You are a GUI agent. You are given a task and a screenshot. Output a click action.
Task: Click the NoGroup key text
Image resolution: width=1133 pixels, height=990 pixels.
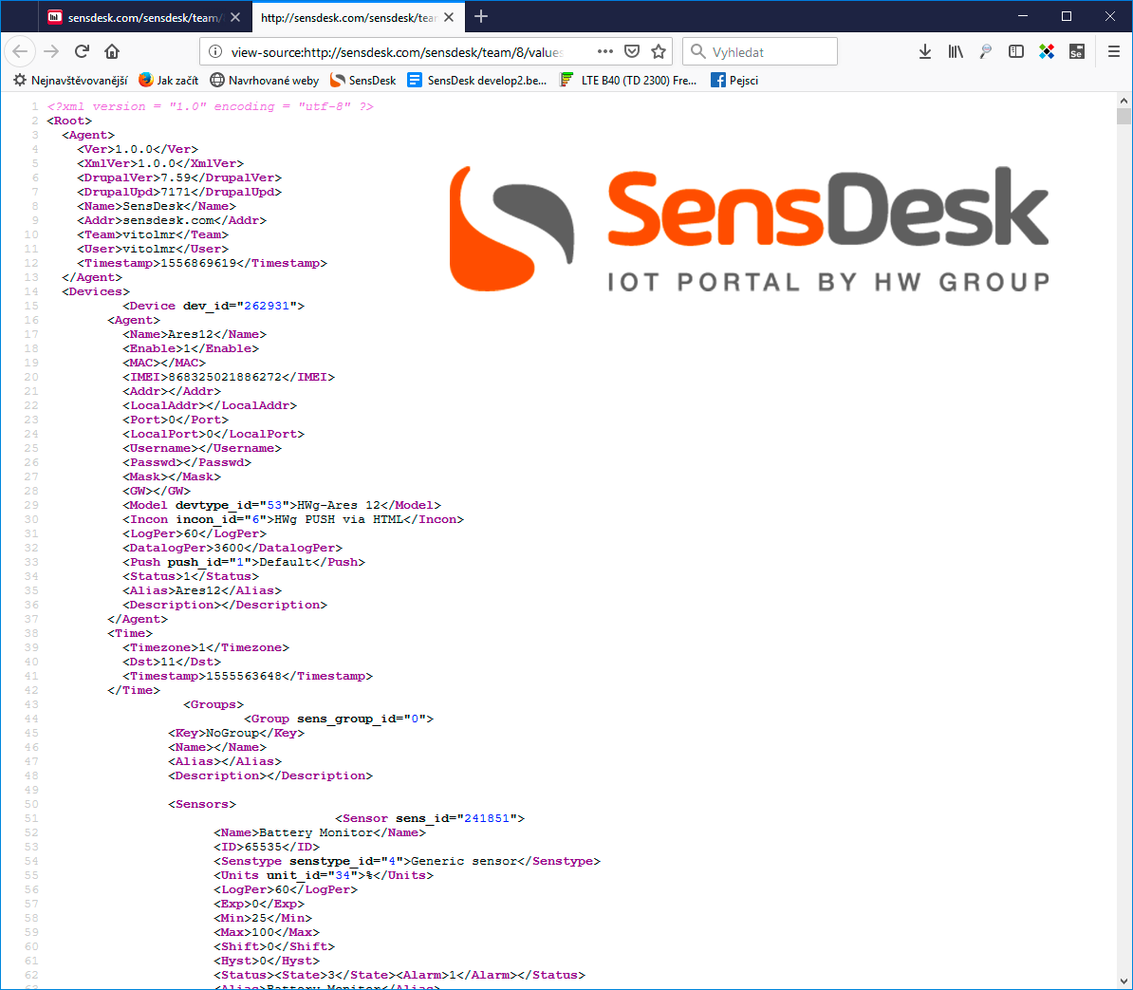coord(232,733)
